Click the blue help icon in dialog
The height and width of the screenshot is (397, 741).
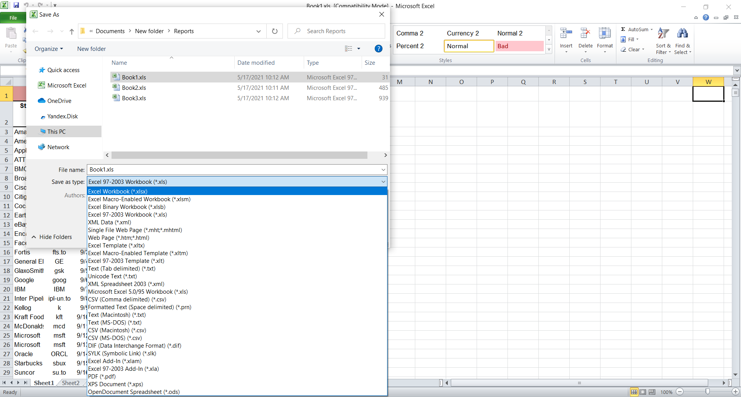point(378,49)
